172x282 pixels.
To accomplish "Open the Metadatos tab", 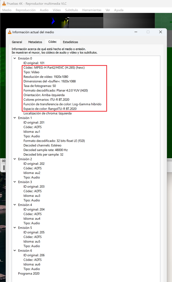I will (x=35, y=42).
